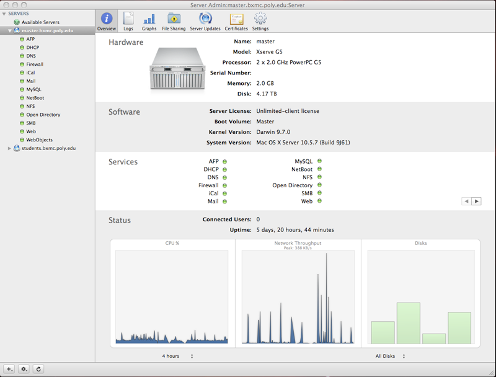Collapse the master.bxmc.poly.edu server tree
The height and width of the screenshot is (377, 496).
pos(10,30)
